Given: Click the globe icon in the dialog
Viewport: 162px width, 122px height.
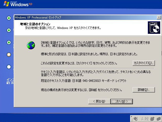Looking at the screenshot, I should (31, 45).
